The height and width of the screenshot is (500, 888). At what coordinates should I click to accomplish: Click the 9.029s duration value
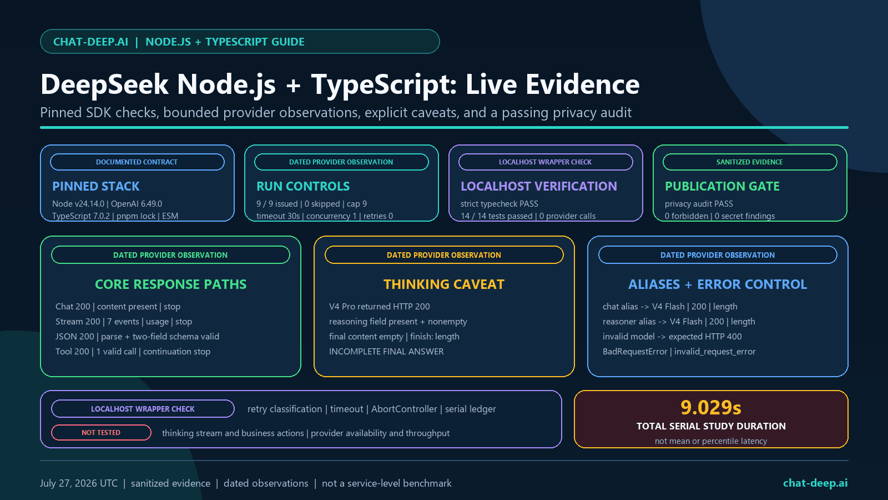point(711,408)
